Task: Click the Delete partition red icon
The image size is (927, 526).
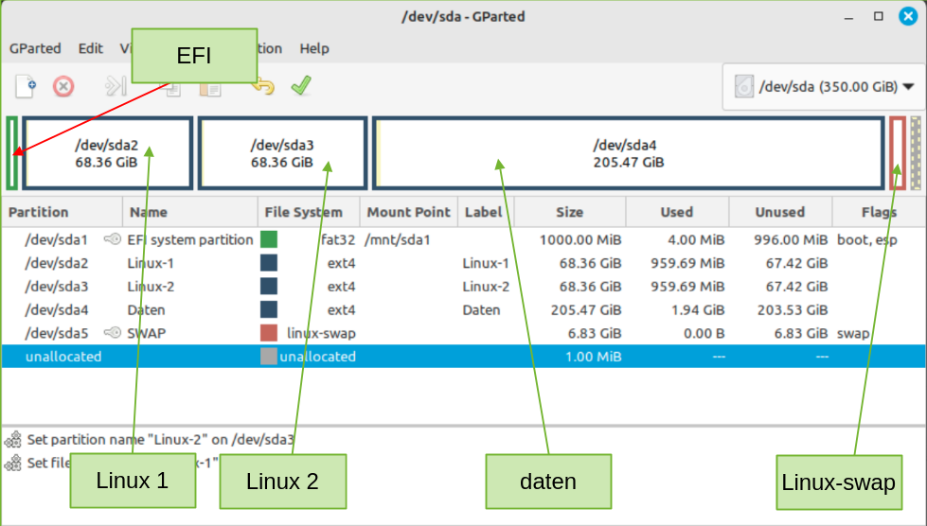Action: pos(63,87)
